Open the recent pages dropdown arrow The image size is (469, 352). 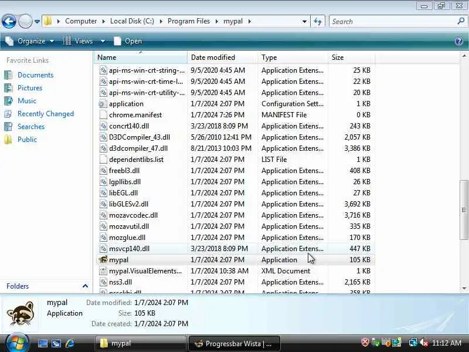(37, 22)
